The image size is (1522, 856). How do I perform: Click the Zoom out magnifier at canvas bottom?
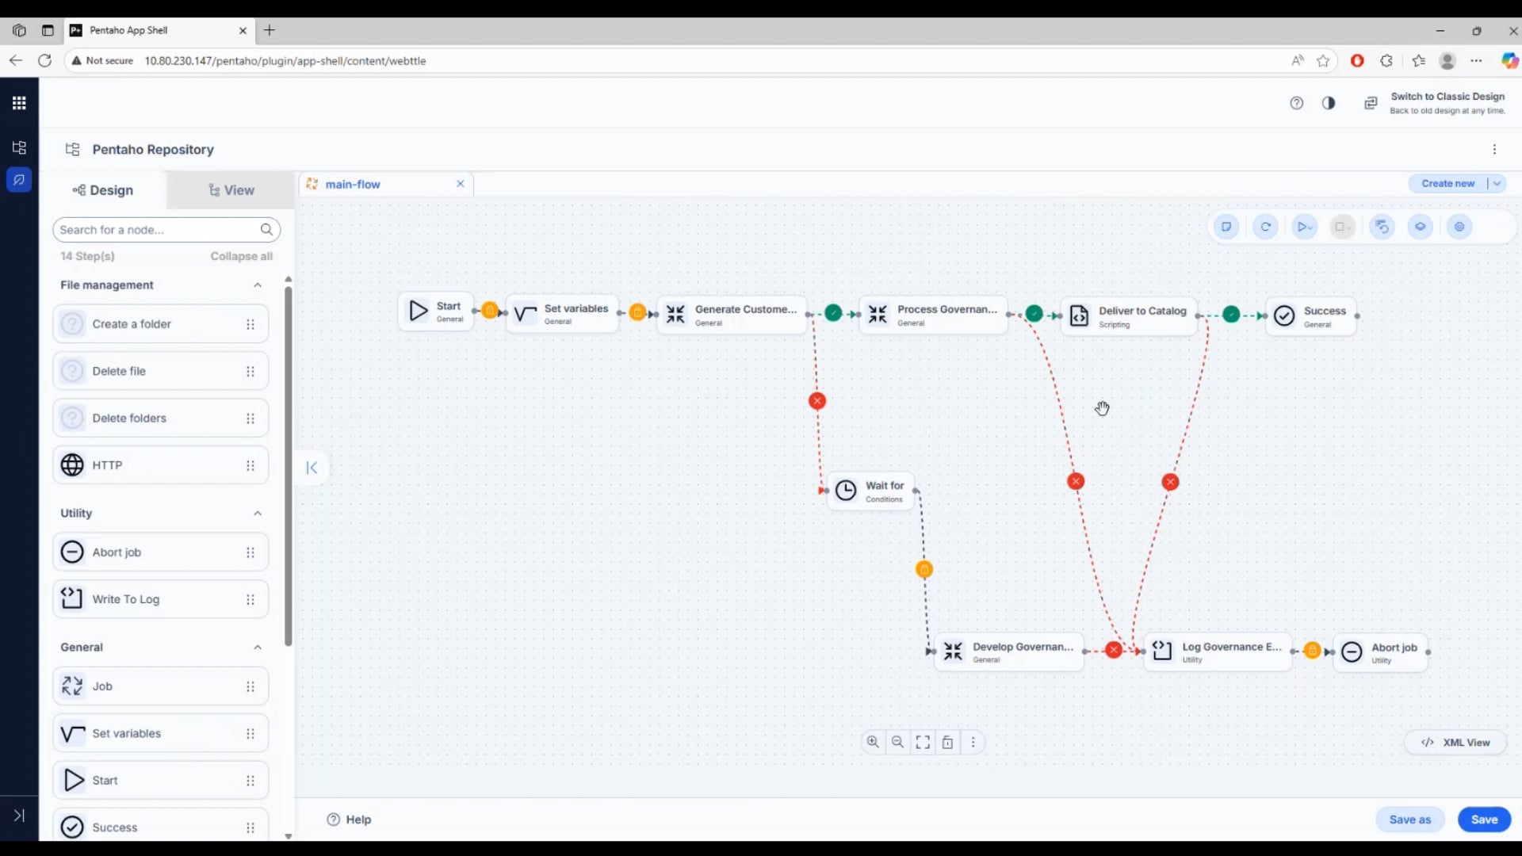897,742
